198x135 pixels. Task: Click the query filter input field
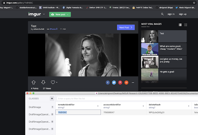click(x=127, y=98)
